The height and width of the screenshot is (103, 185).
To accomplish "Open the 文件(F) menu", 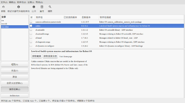I will coord(4,2).
